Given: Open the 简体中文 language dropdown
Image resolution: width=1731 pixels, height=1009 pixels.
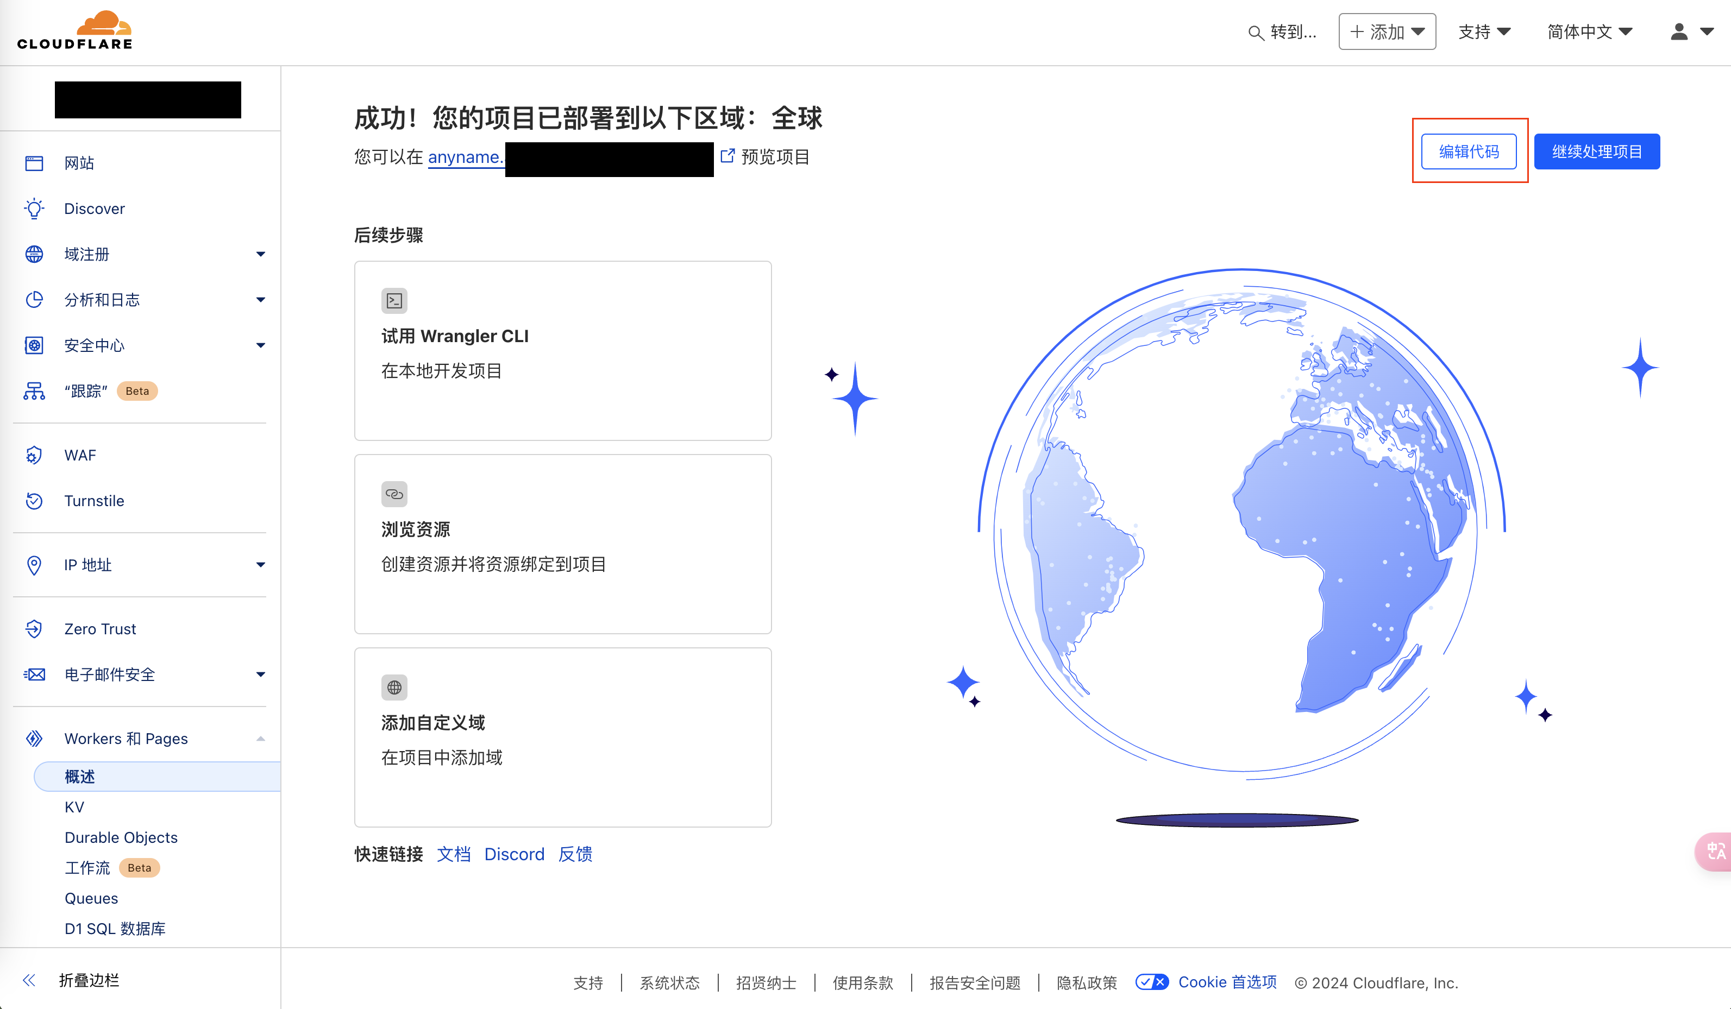Looking at the screenshot, I should coord(1590,31).
